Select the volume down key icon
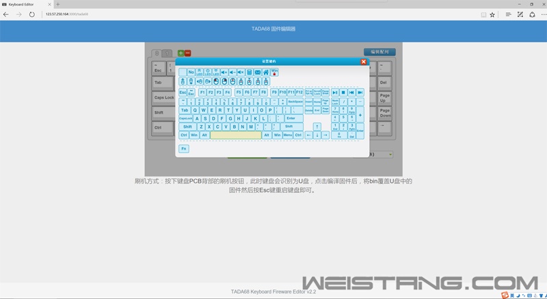Viewport: 547px width, 299px height. [x=232, y=73]
